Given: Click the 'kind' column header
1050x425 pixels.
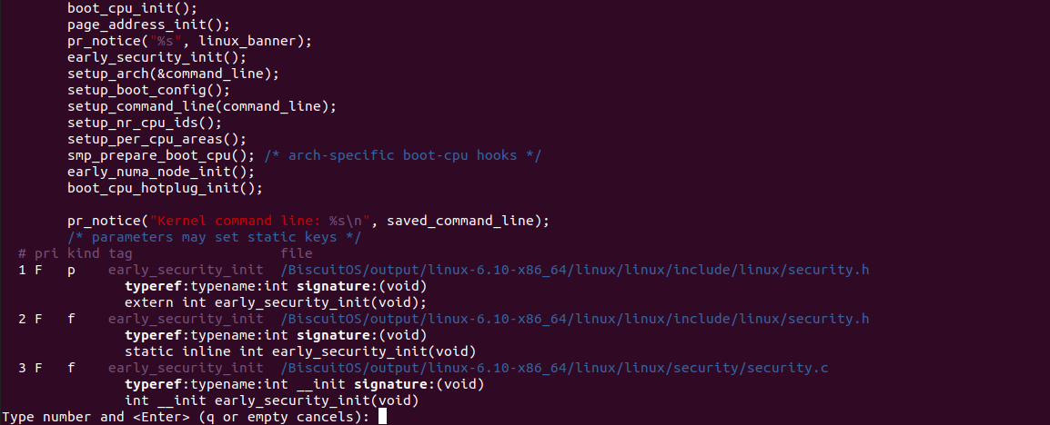Looking at the screenshot, I should [x=84, y=254].
